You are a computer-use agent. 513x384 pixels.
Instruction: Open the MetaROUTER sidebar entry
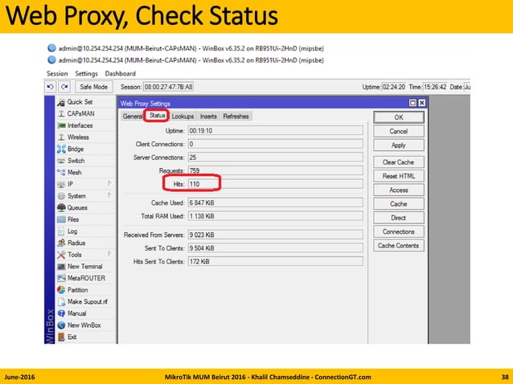[x=86, y=279]
